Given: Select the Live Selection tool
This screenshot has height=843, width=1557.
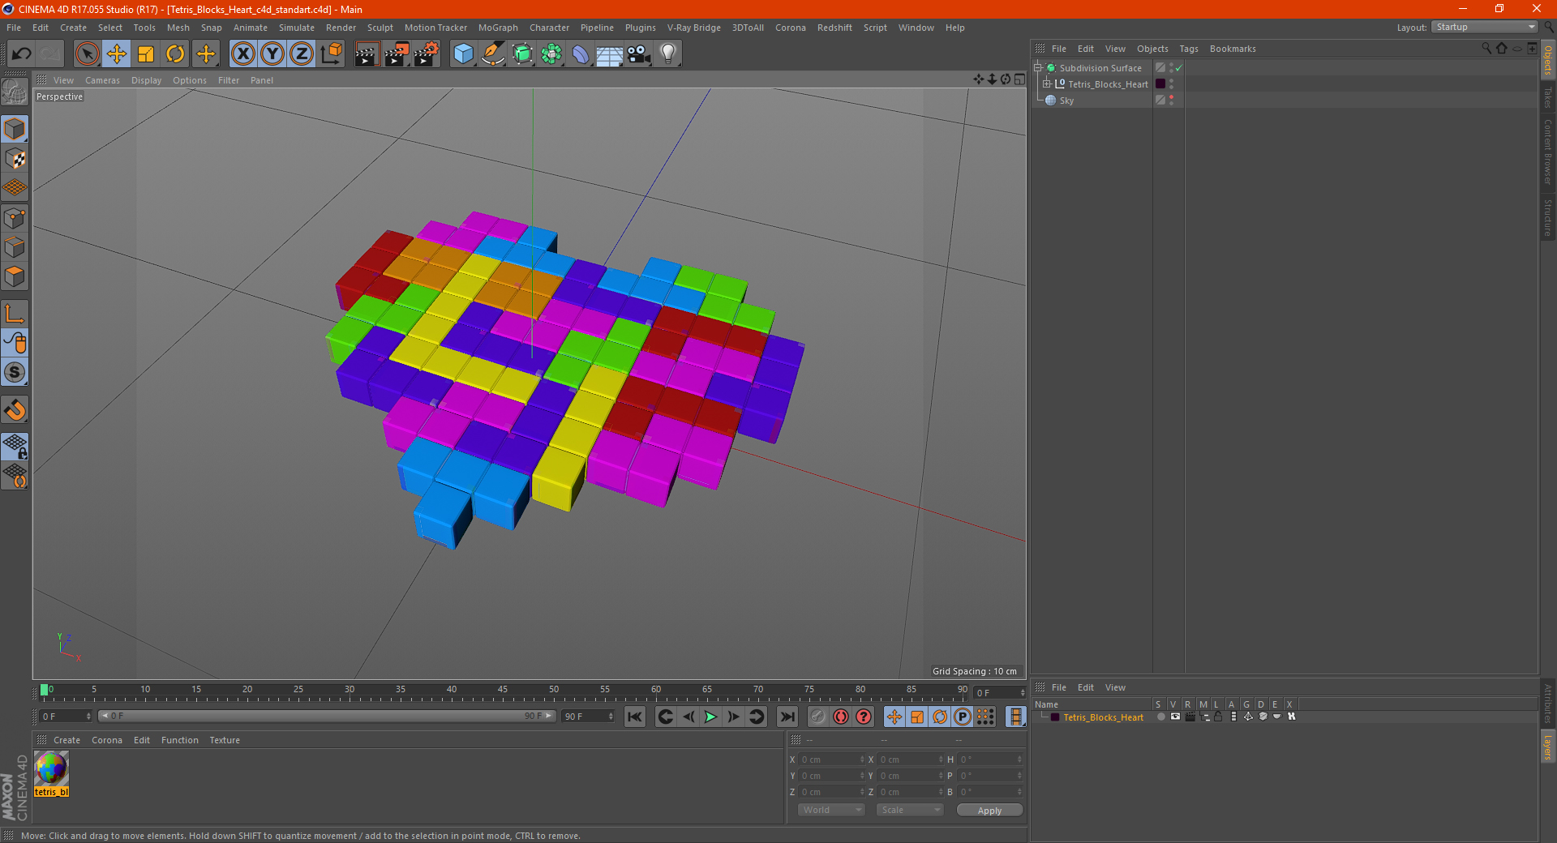Looking at the screenshot, I should [x=87, y=54].
